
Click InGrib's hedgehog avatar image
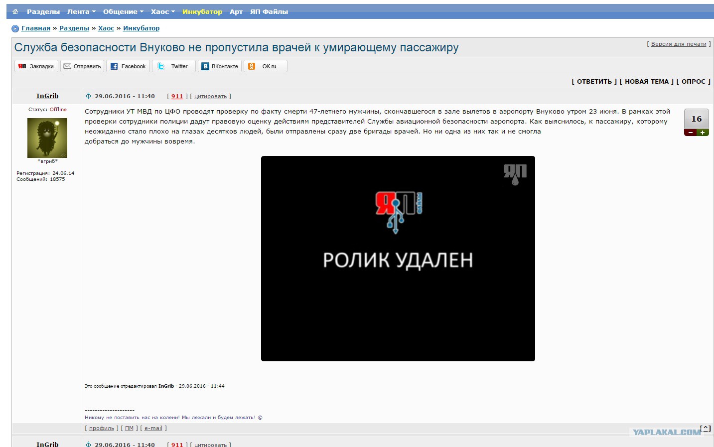coord(47,138)
